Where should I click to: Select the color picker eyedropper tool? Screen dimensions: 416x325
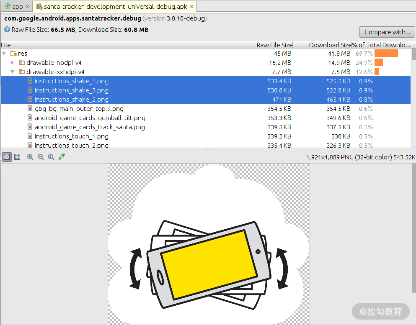[62, 157]
